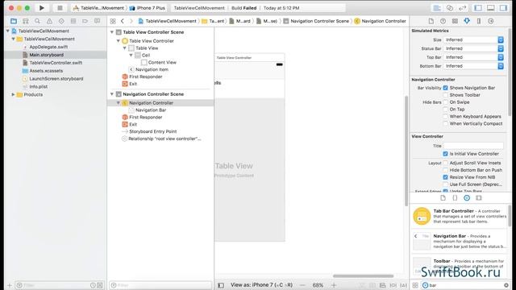This screenshot has width=516, height=290.
Task: Open the Media library
Action: pos(479,198)
